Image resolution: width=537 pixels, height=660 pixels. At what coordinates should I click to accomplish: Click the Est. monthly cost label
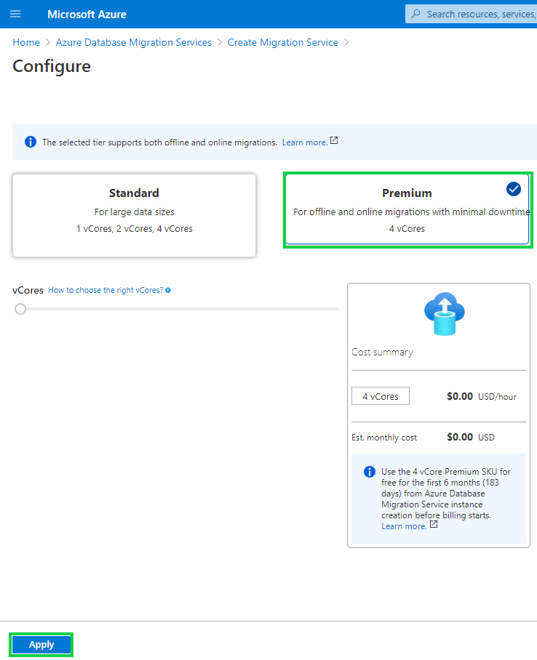[x=384, y=438]
